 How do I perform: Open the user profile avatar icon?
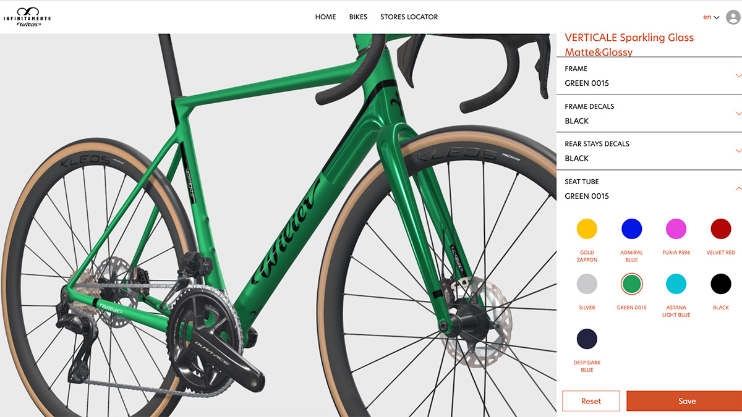coord(733,17)
